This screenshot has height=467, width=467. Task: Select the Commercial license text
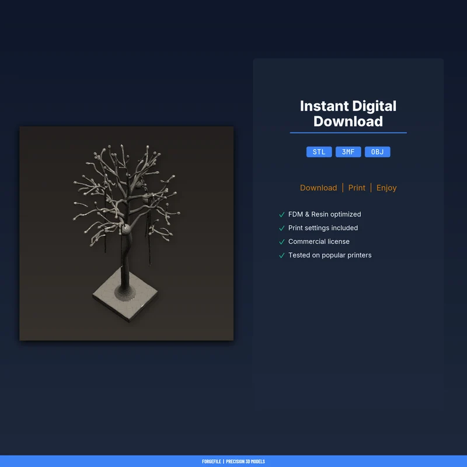pyautogui.click(x=319, y=242)
